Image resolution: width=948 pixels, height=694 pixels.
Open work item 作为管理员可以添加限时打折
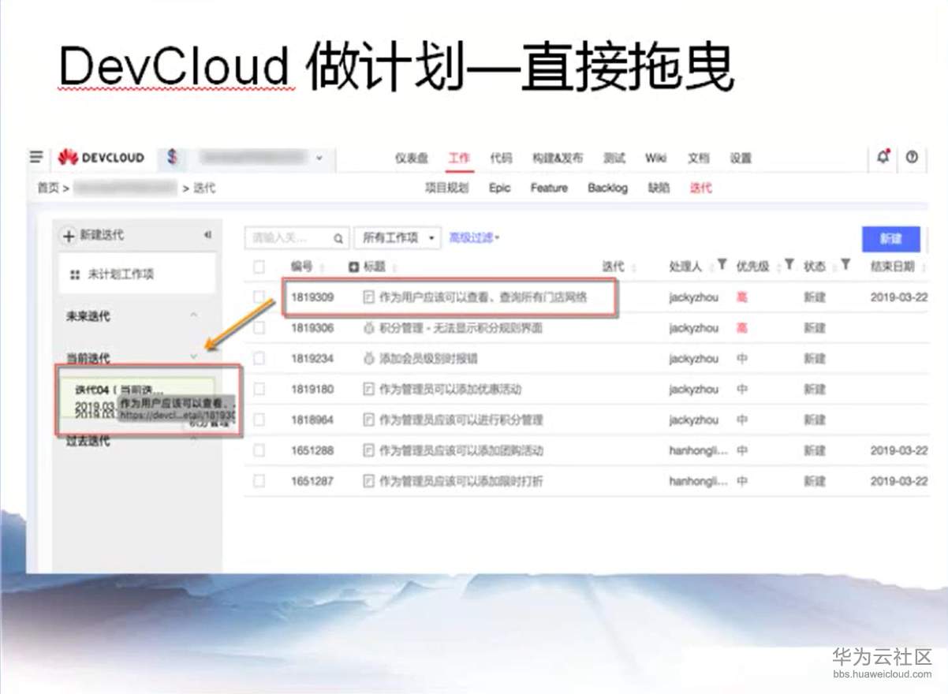click(461, 481)
